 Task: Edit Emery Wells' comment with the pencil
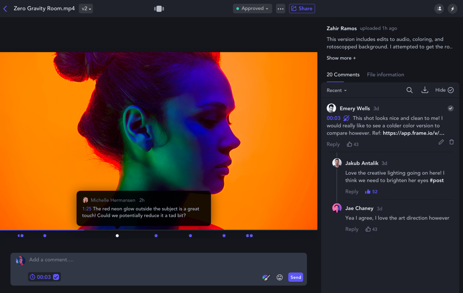point(441,142)
